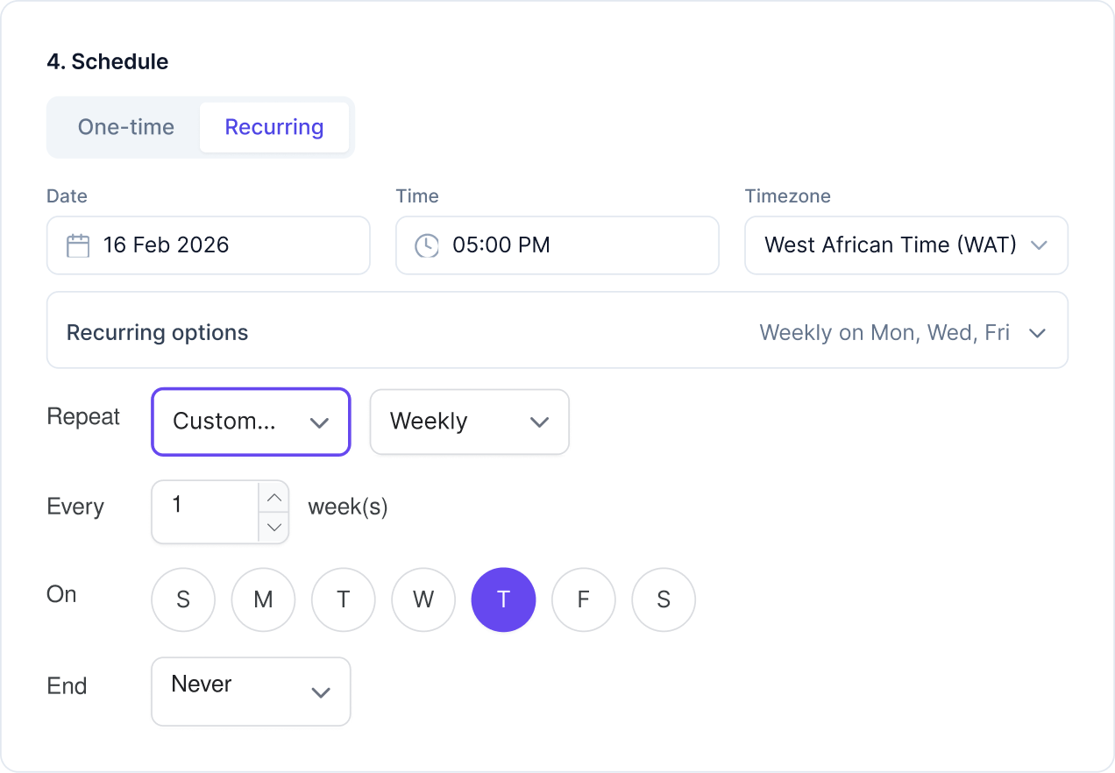The image size is (1115, 773).
Task: Deselect the highlighted Thursday day button
Action: coord(504,600)
